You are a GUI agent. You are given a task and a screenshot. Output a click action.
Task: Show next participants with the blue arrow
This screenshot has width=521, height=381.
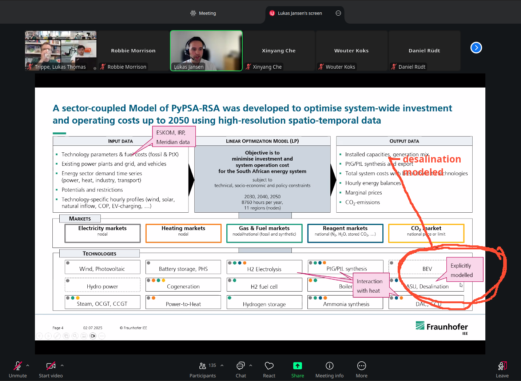pyautogui.click(x=476, y=48)
